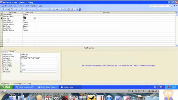This screenshot has height=100, width=178.
Task: Open the File menu
Action: tap(6, 6)
